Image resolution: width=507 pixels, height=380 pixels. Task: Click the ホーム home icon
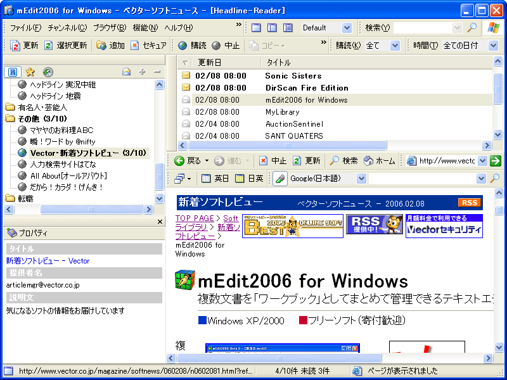tap(369, 161)
